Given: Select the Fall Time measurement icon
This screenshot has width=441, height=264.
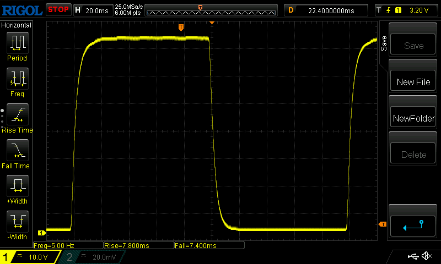Looking at the screenshot, I should [18, 150].
